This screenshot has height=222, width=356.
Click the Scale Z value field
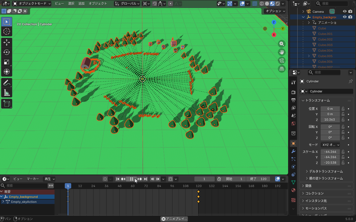click(330, 163)
